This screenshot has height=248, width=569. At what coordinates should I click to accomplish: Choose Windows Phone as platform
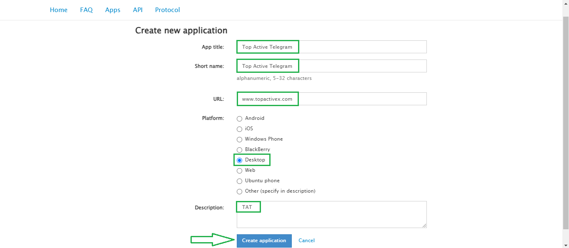point(239,139)
